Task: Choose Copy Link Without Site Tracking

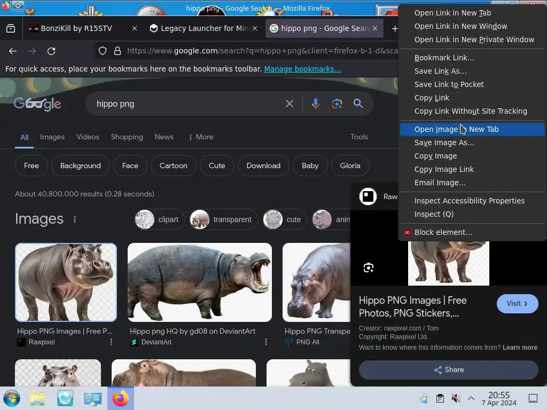Action: [x=472, y=111]
